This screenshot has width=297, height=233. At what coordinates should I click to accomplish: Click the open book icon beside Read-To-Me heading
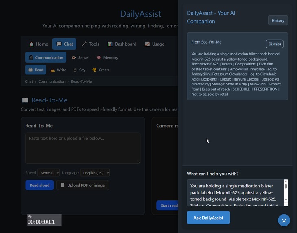click(x=25, y=100)
